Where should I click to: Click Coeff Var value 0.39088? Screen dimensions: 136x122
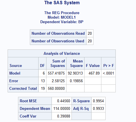[64, 116]
